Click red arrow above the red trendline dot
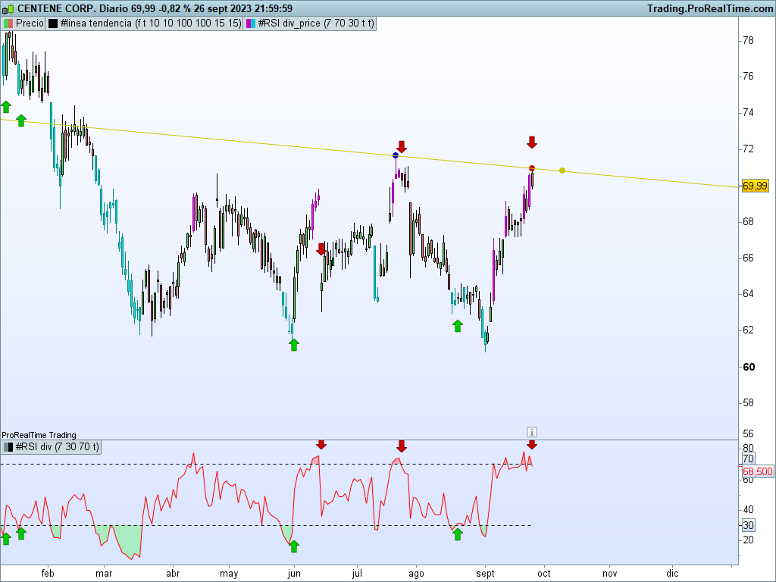Image resolution: width=776 pixels, height=582 pixels. [532, 142]
